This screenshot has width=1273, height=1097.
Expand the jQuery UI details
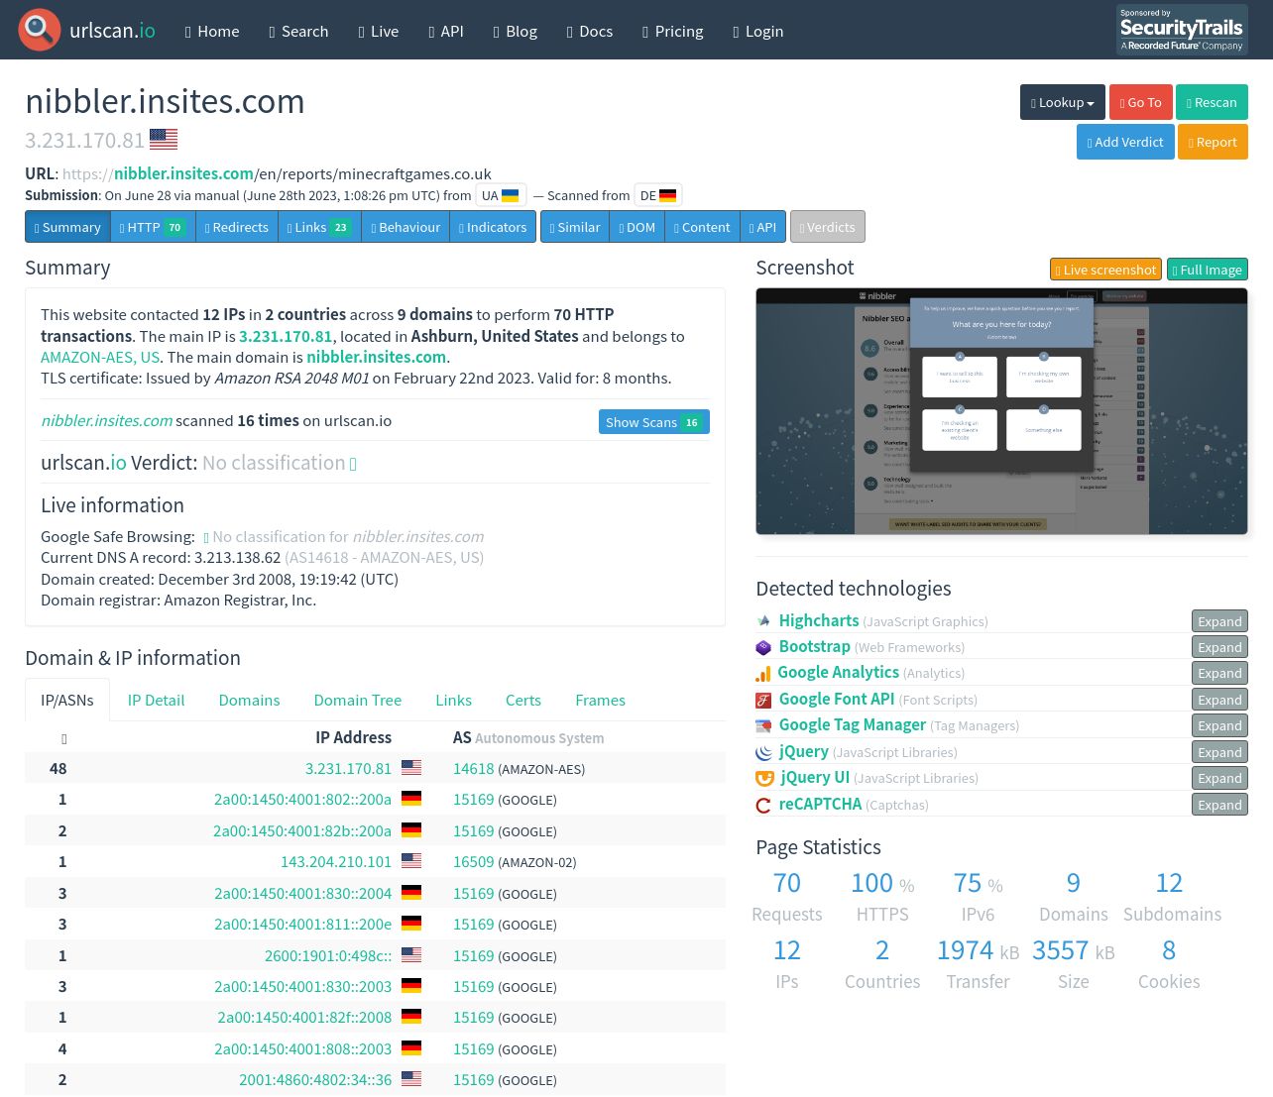[1219, 778]
